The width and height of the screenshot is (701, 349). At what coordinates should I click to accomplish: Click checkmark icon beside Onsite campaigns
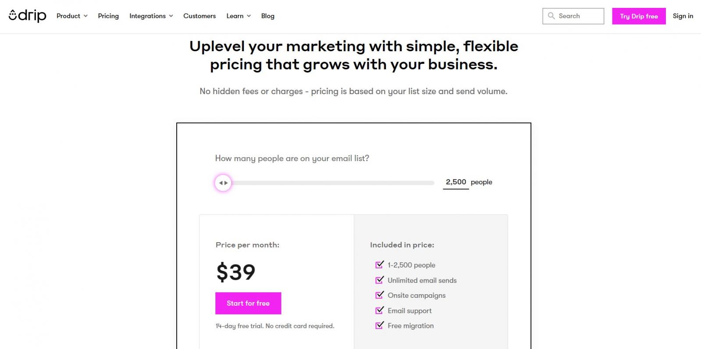click(379, 295)
